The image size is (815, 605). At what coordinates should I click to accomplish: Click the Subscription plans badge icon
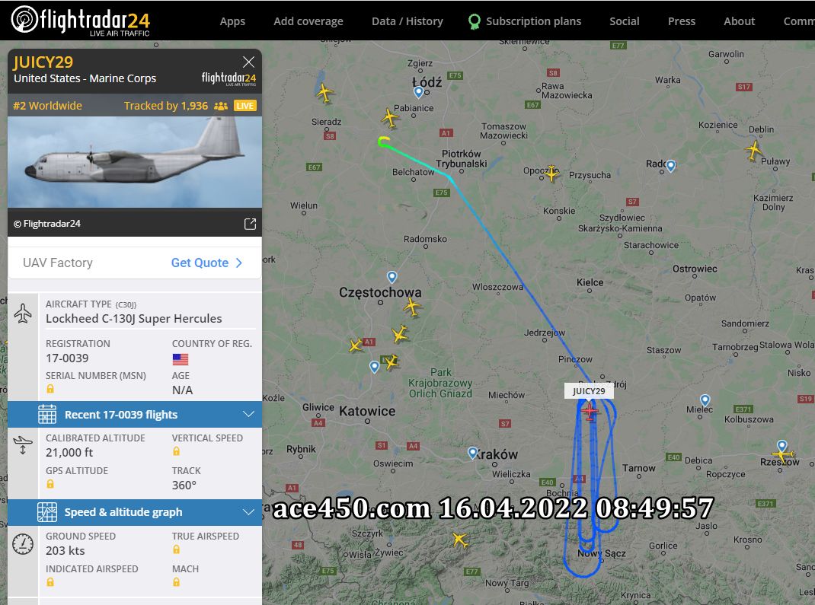[x=474, y=21]
